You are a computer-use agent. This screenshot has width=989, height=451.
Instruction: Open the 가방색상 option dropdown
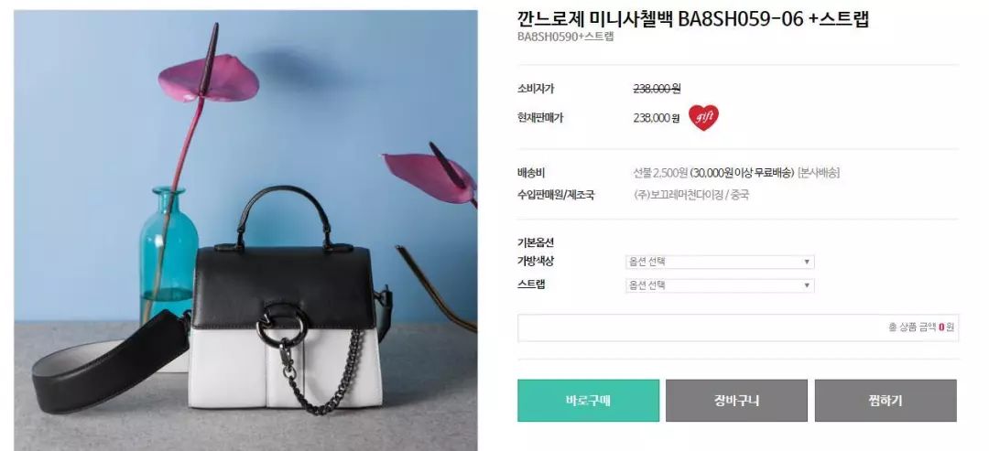pyautogui.click(x=720, y=262)
